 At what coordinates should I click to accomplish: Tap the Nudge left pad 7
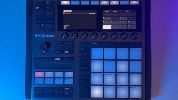122,79
